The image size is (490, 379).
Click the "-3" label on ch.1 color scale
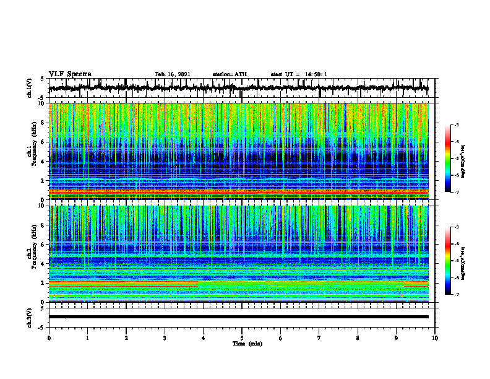(x=456, y=124)
